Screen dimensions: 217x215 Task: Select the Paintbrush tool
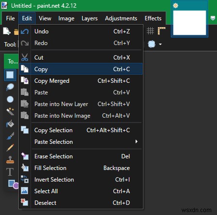pos(10,136)
